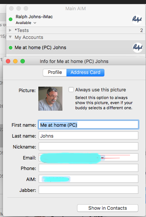146x217 pixels.
Task: Click the AIM screen name field
Action: pos(88,179)
